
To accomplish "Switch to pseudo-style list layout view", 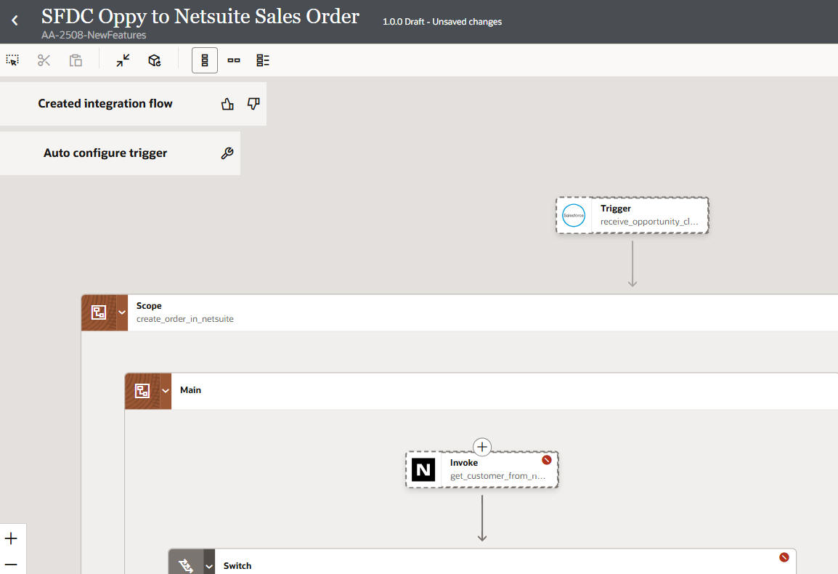I will click(x=263, y=60).
